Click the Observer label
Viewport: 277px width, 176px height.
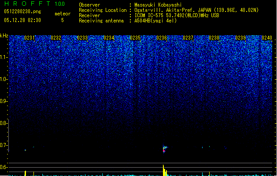[x=89, y=5]
